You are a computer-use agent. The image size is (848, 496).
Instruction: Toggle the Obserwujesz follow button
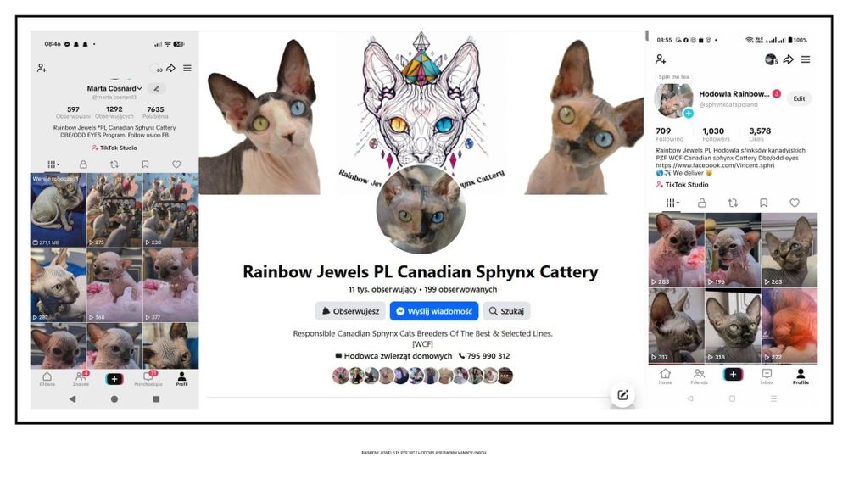[350, 311]
